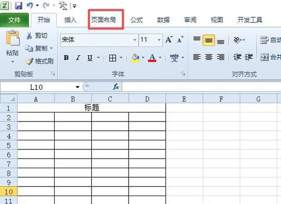Toggle Italic formatting
This screenshot has width=281, height=204.
point(78,58)
